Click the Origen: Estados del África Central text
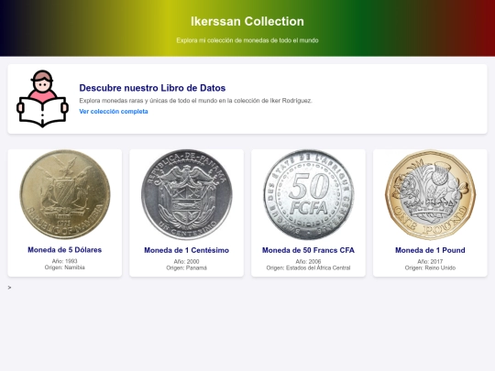 308,267
